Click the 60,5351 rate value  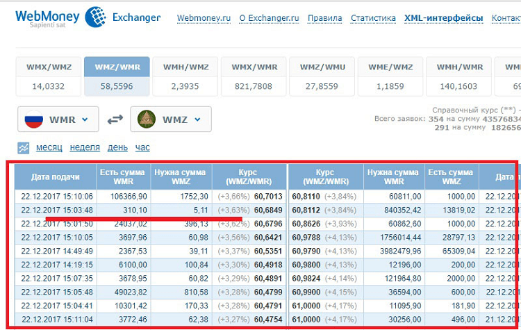coord(268,251)
